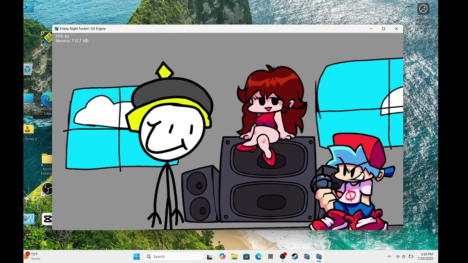
Task: Launch Copilot from the taskbar
Action: (x=222, y=256)
